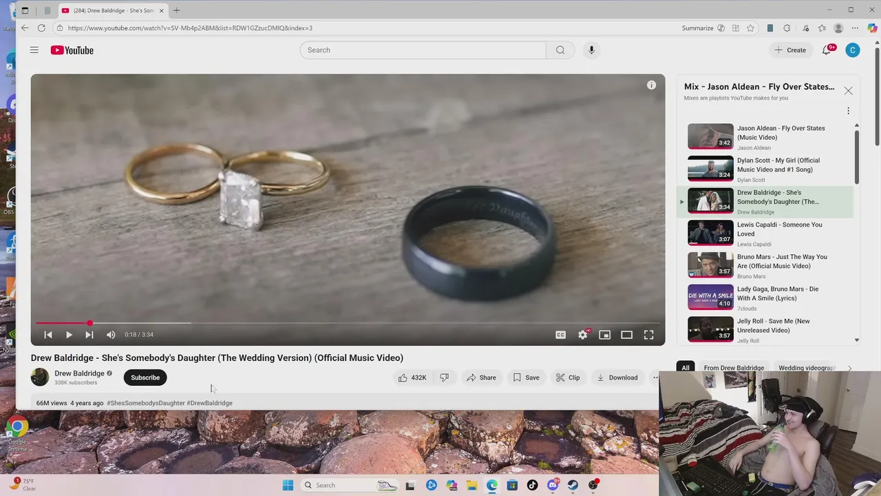The height and width of the screenshot is (496, 881).
Task: Subscribe to Drew Baldridge
Action: tap(145, 378)
